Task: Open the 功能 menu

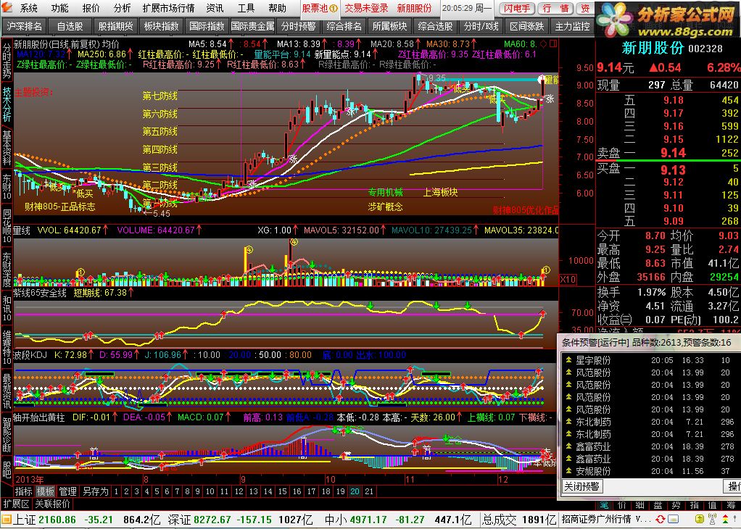Action: 59,8
